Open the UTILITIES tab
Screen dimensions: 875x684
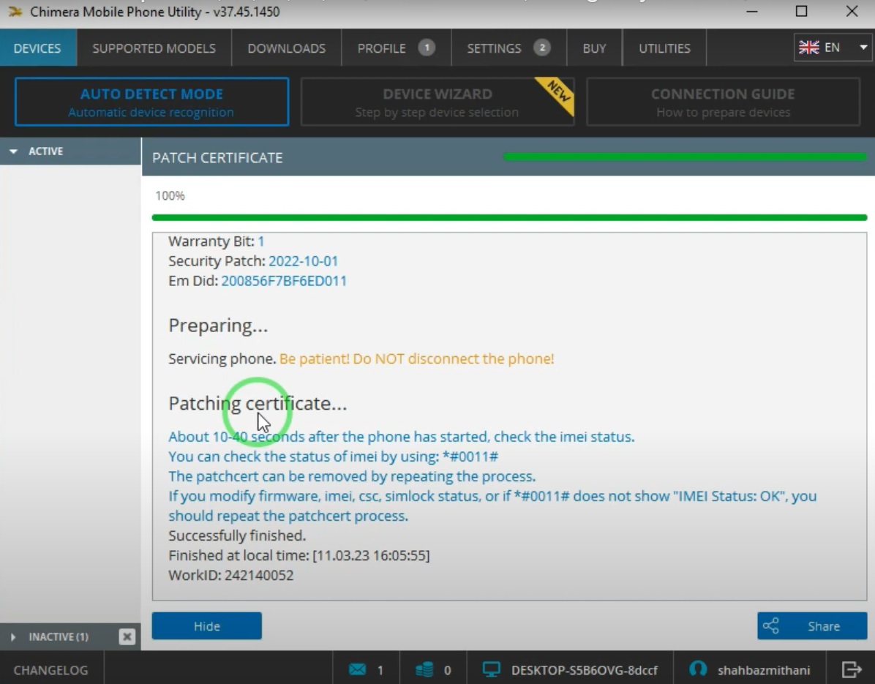click(x=664, y=48)
